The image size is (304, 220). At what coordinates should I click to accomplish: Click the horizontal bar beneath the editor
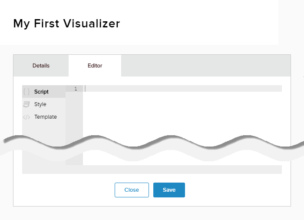pyautogui.click(x=152, y=170)
